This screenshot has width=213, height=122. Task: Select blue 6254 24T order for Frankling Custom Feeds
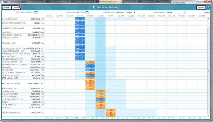(80, 54)
